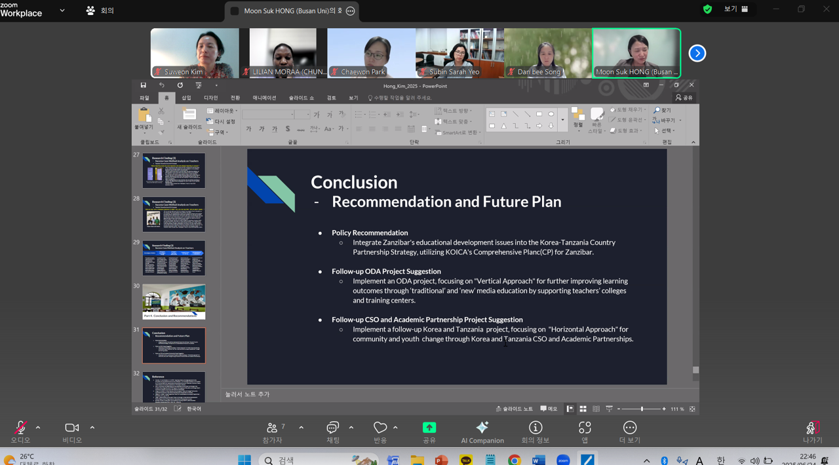839x465 pixels.
Task: Turn on video with the camera icon
Action: pyautogui.click(x=72, y=428)
